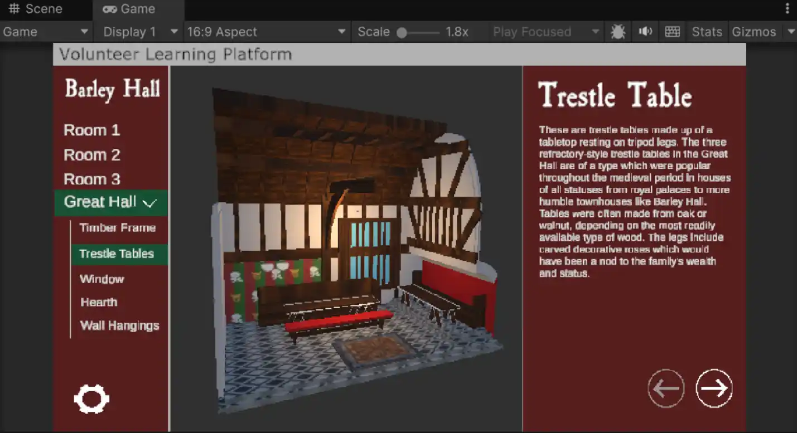Collapse the Great Hall chevron
797x433 pixels.
(149, 203)
